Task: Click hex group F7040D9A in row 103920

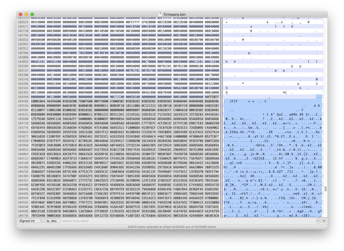Action: 38,141
